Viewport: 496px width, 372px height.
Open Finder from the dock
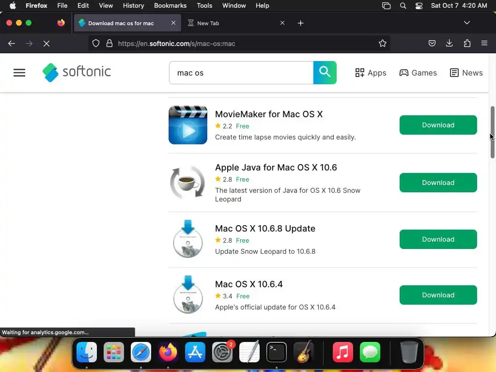tap(87, 352)
